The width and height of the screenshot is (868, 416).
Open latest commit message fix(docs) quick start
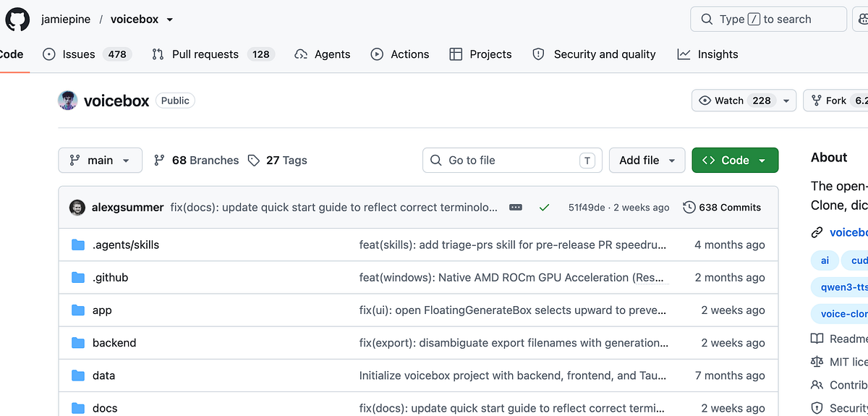[x=334, y=208]
